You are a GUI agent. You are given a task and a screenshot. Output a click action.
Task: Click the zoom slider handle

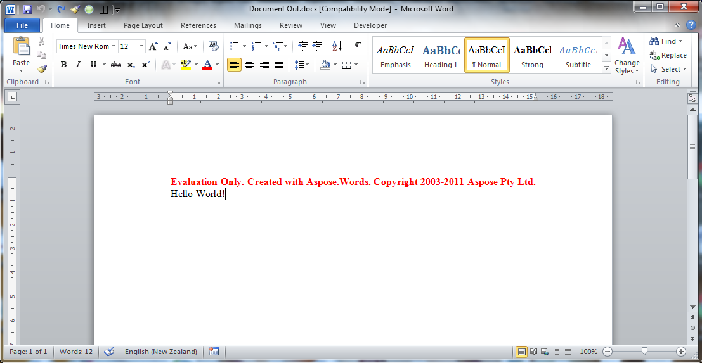644,352
